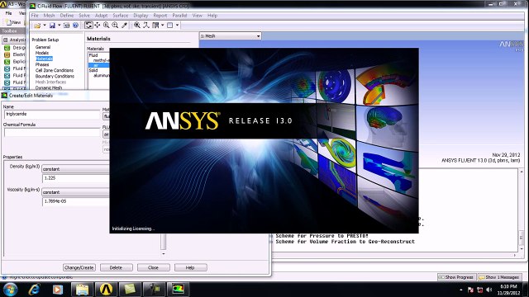Open the Fluent File menu
Screen dimensions: 529x297
click(35, 16)
